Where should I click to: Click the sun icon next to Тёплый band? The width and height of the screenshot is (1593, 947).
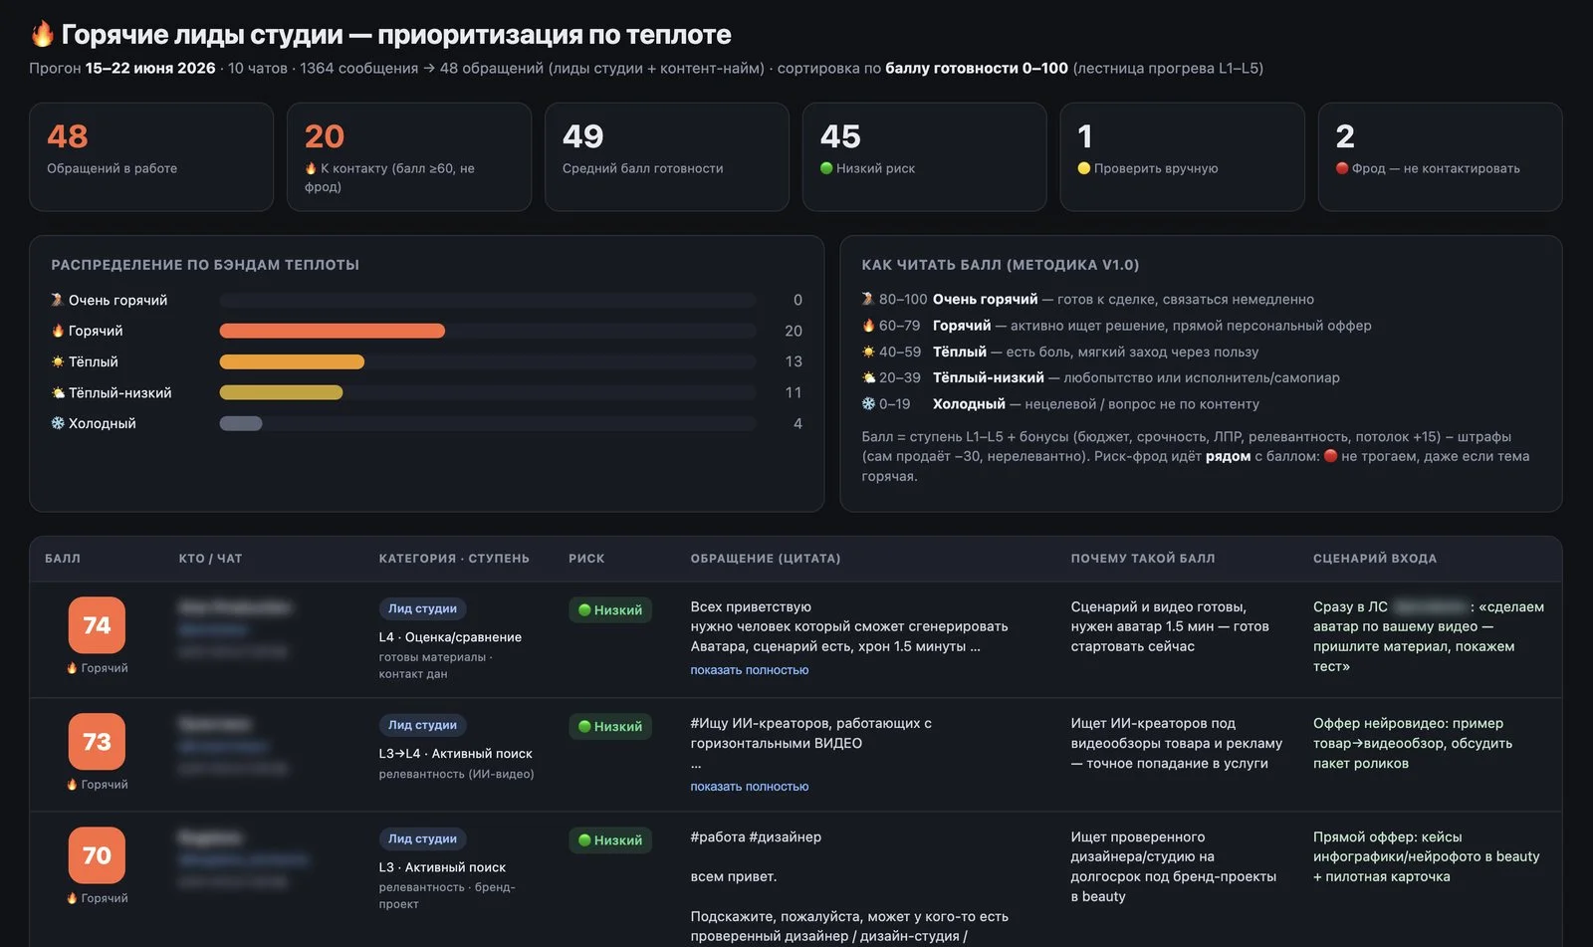coord(58,361)
